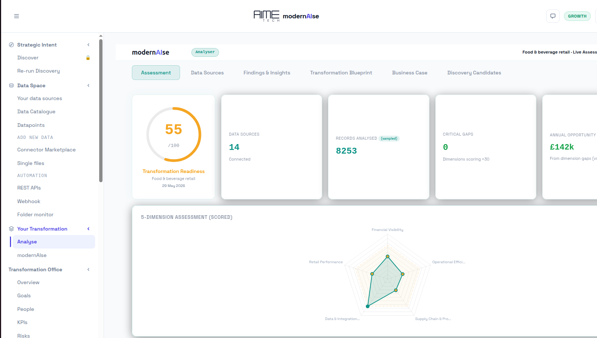This screenshot has width=597, height=338.
Task: Switch to the Data Sources tab
Action: point(207,73)
